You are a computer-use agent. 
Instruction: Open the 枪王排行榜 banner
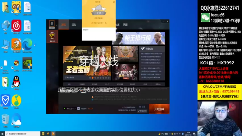139,38
